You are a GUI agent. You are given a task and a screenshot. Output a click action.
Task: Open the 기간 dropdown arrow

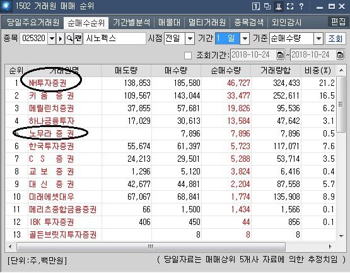[245, 39]
